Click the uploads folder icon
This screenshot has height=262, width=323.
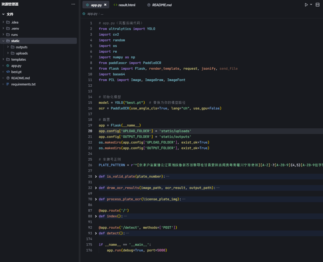click(x=13, y=53)
